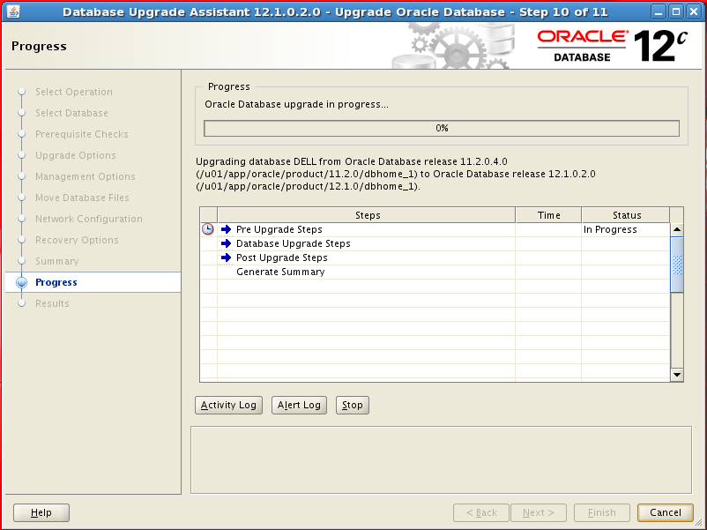
Task: Click the blue arrow next to Post Upgrade Steps
Action: (226, 258)
